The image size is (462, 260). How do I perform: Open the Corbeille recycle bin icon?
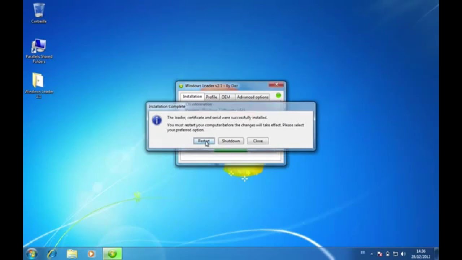point(39,13)
